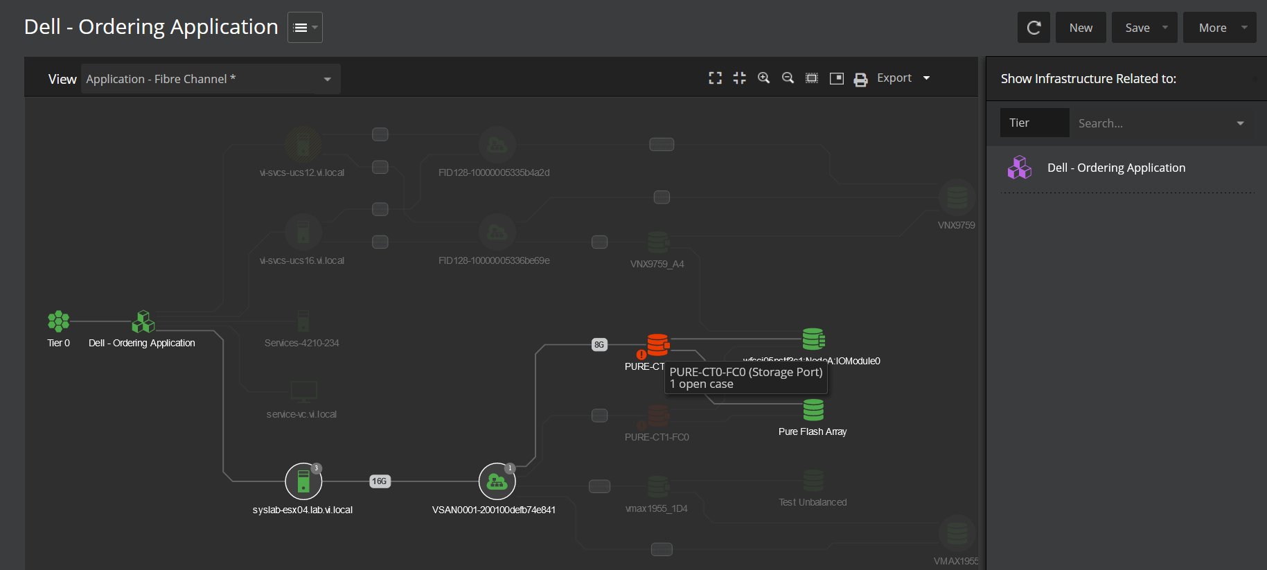This screenshot has width=1267, height=570.
Task: Click the collapse view icon
Action: coord(740,78)
